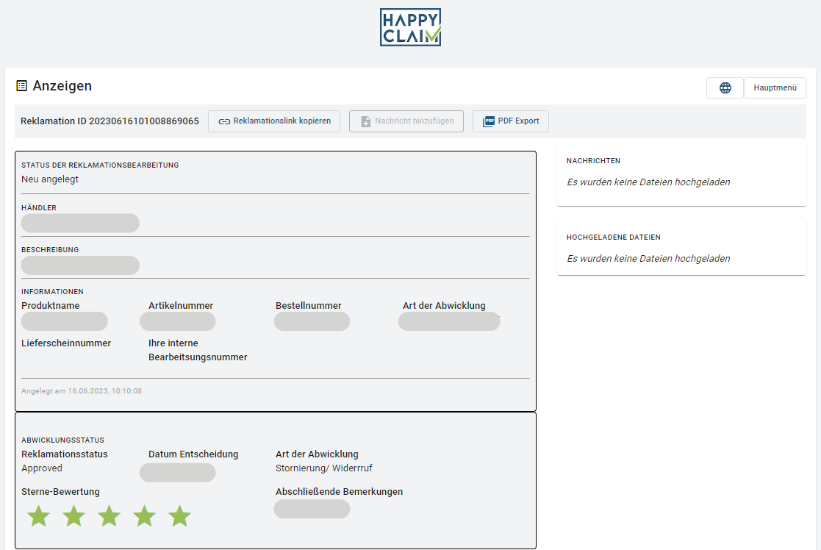The width and height of the screenshot is (821, 550).
Task: Click the Neu angelegt status text
Action: click(50, 179)
